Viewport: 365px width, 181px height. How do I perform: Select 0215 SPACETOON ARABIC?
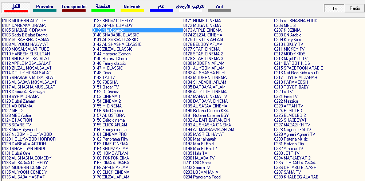(x=299, y=68)
